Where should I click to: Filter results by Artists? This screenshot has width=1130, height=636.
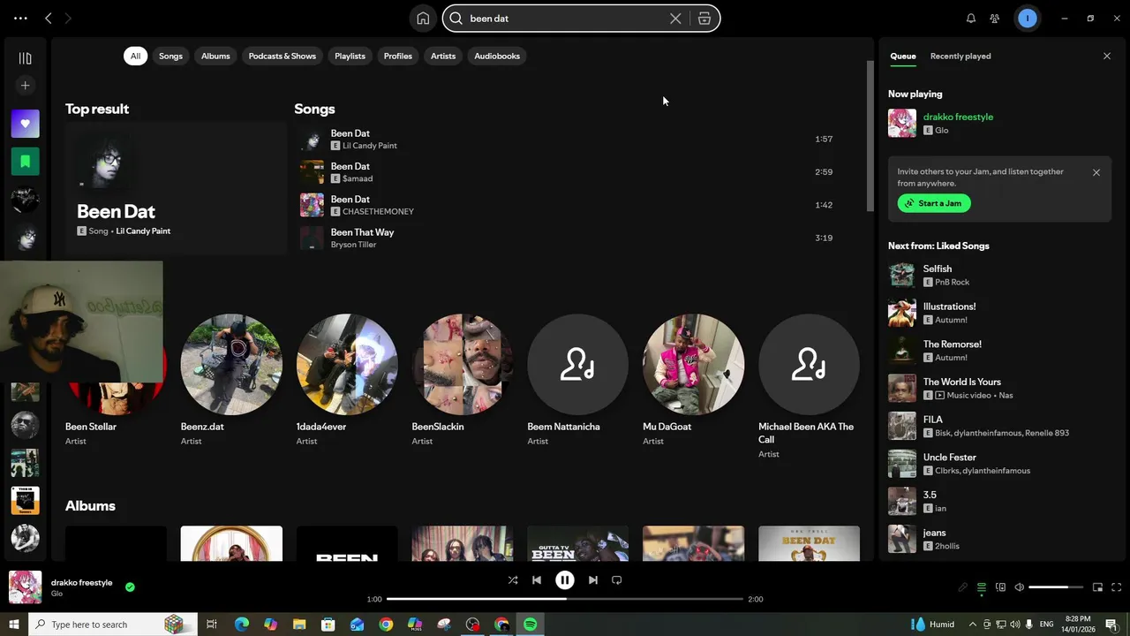tap(443, 56)
